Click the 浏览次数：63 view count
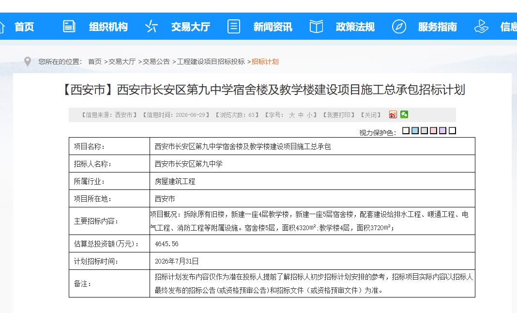The width and height of the screenshot is (517, 313). pyautogui.click(x=237, y=115)
